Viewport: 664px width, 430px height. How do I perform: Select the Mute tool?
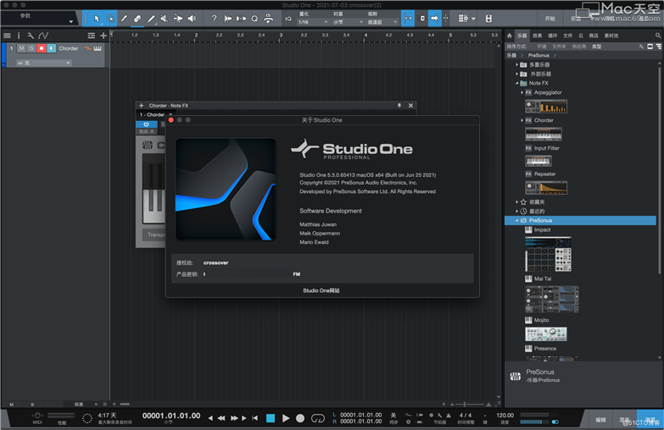165,19
